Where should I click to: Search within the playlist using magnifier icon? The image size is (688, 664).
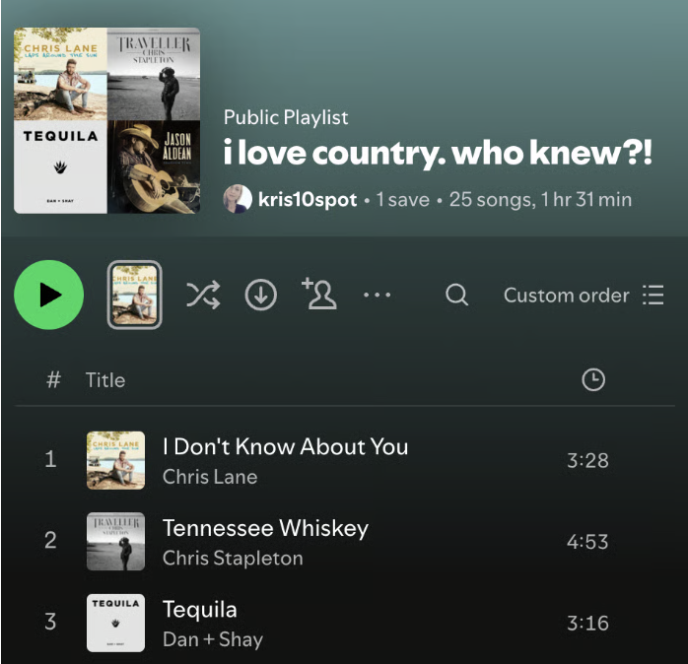click(x=456, y=295)
